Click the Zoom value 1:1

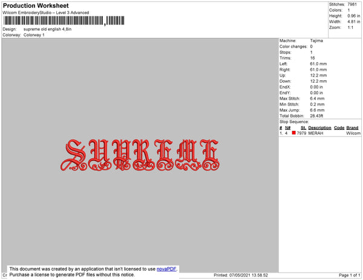[x=350, y=28]
